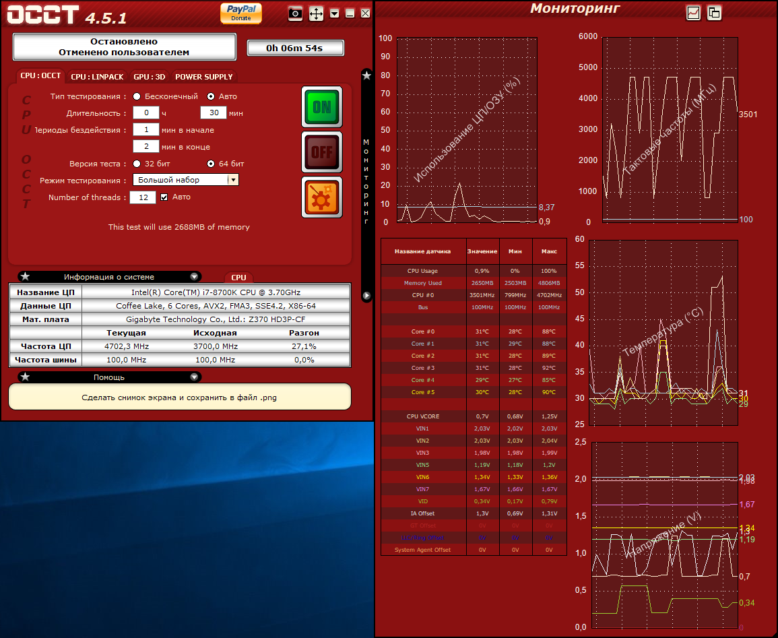Click star icon beside Информация о системе
Viewport: 778px width, 638px height.
pos(26,277)
